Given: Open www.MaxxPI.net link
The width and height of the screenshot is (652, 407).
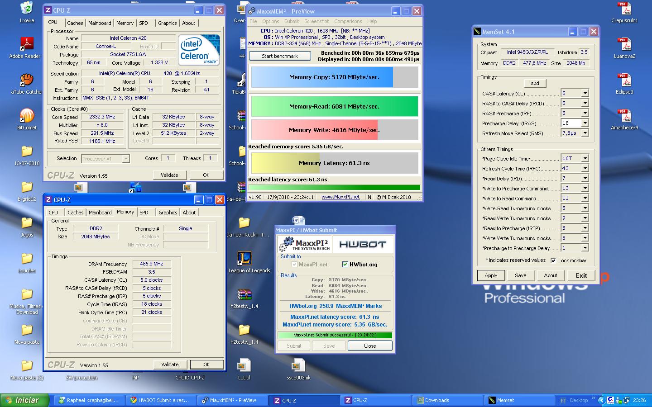Looking at the screenshot, I should (340, 197).
